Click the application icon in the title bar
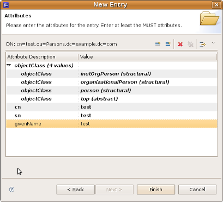Image resolution: width=223 pixels, height=202 pixels. tap(6, 5)
